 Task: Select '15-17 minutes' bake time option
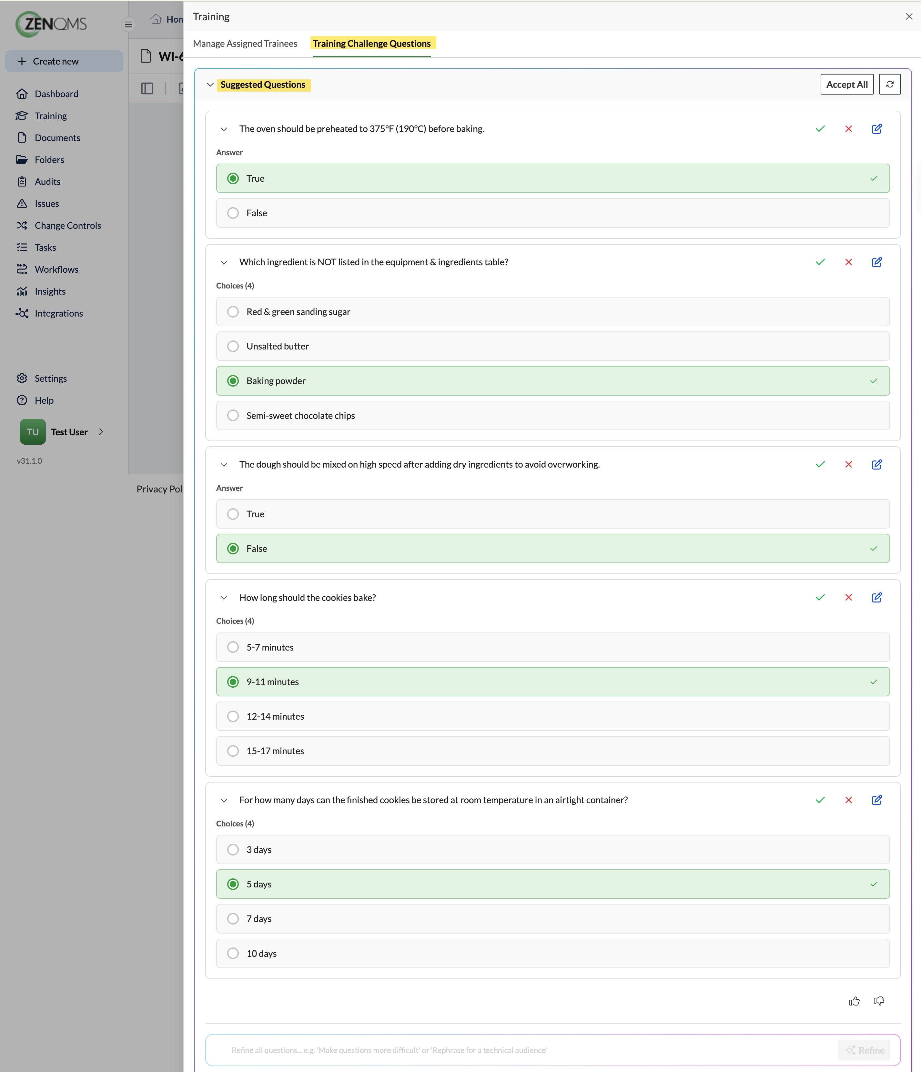552,751
